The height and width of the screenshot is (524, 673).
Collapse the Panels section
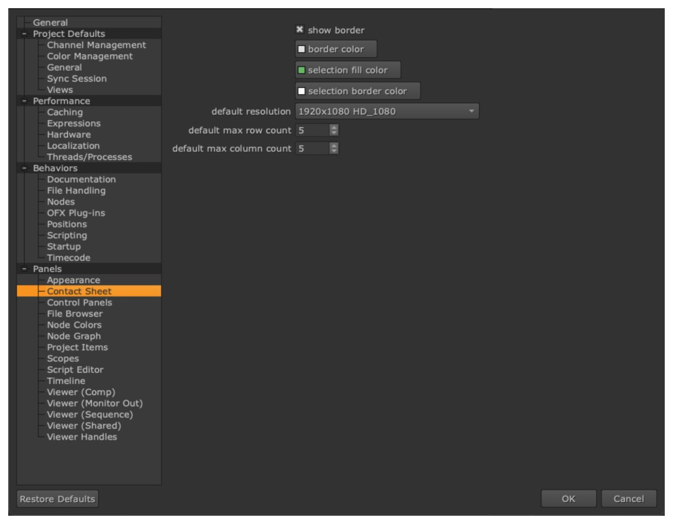click(x=25, y=269)
